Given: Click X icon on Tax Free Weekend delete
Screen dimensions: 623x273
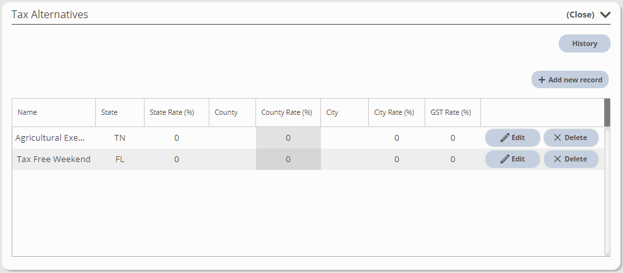Looking at the screenshot, I should (558, 159).
